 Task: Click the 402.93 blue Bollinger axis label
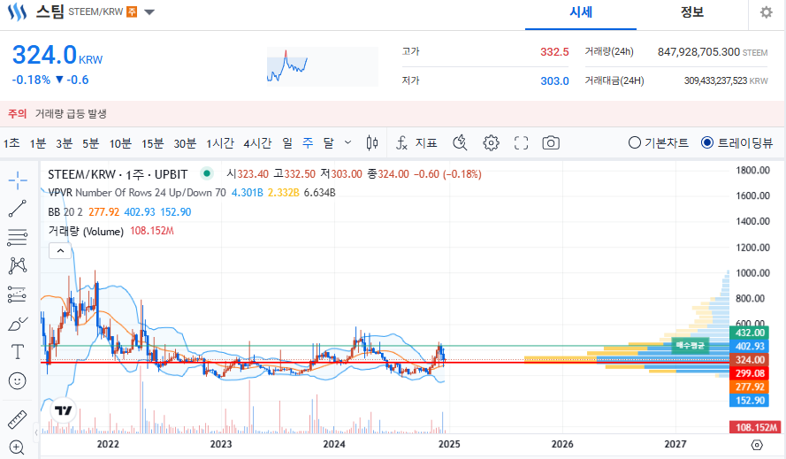(x=750, y=346)
